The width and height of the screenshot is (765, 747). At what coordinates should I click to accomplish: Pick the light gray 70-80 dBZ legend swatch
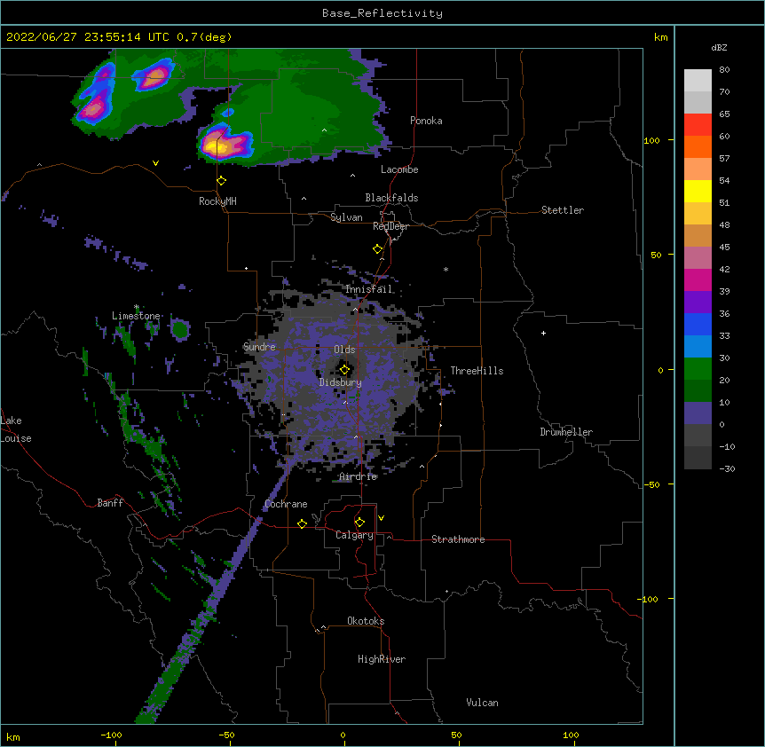[698, 81]
